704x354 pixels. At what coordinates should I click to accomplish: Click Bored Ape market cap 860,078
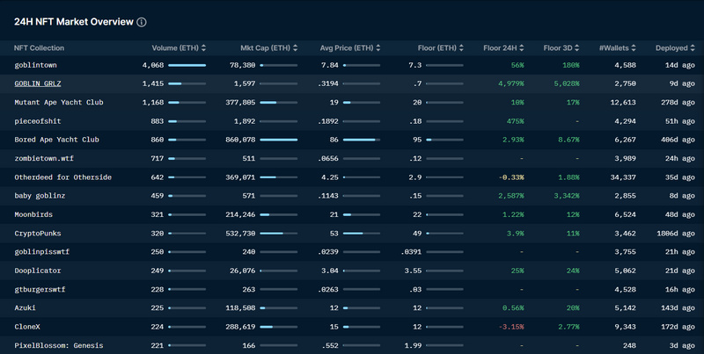coord(240,140)
